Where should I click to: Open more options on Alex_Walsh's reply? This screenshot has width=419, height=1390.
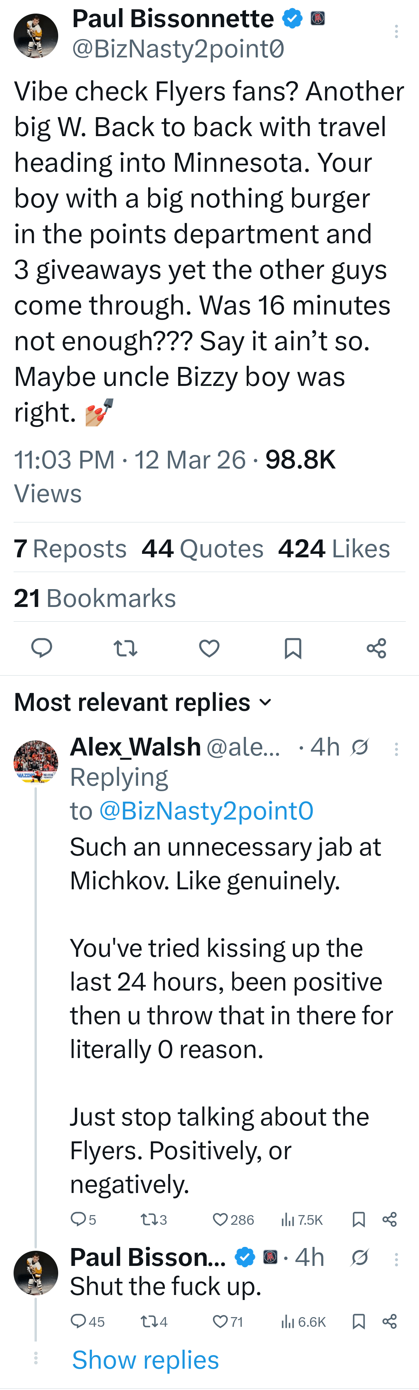click(x=396, y=749)
